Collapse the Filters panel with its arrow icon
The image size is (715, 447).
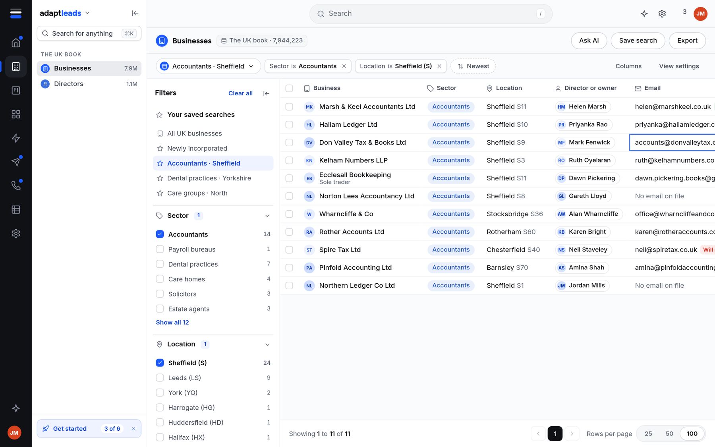tap(267, 93)
